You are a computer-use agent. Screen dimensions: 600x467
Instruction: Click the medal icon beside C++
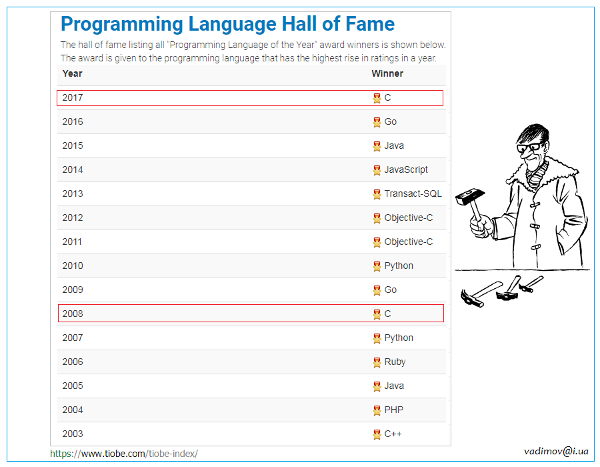pos(377,434)
